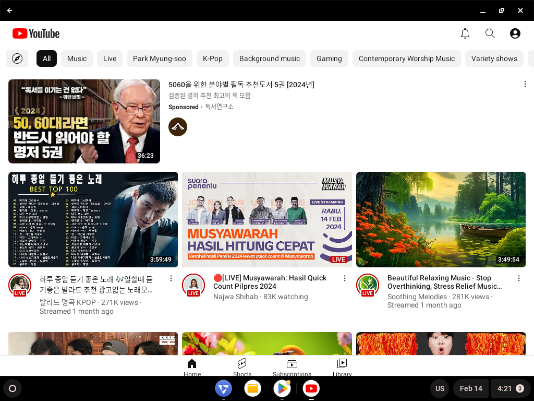Click the Najwa Shihab channel name
The width and height of the screenshot is (534, 401).
point(235,296)
